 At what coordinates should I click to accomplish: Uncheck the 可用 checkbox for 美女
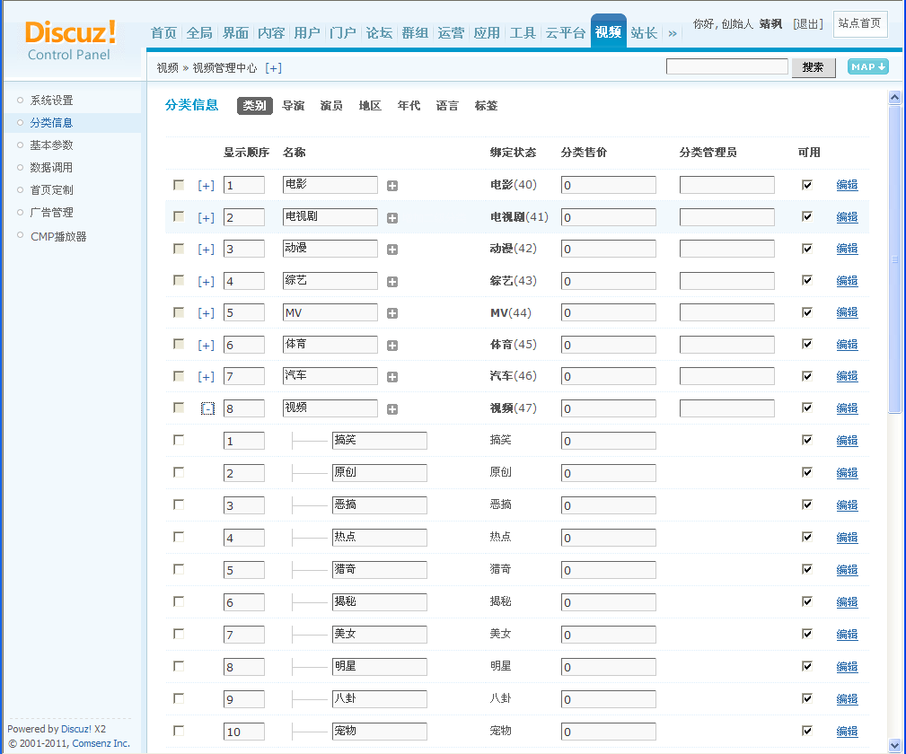tap(807, 634)
